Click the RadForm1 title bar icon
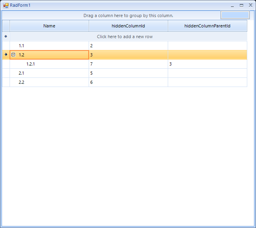Image resolution: width=256 pixels, height=228 pixels. pos(6,5)
